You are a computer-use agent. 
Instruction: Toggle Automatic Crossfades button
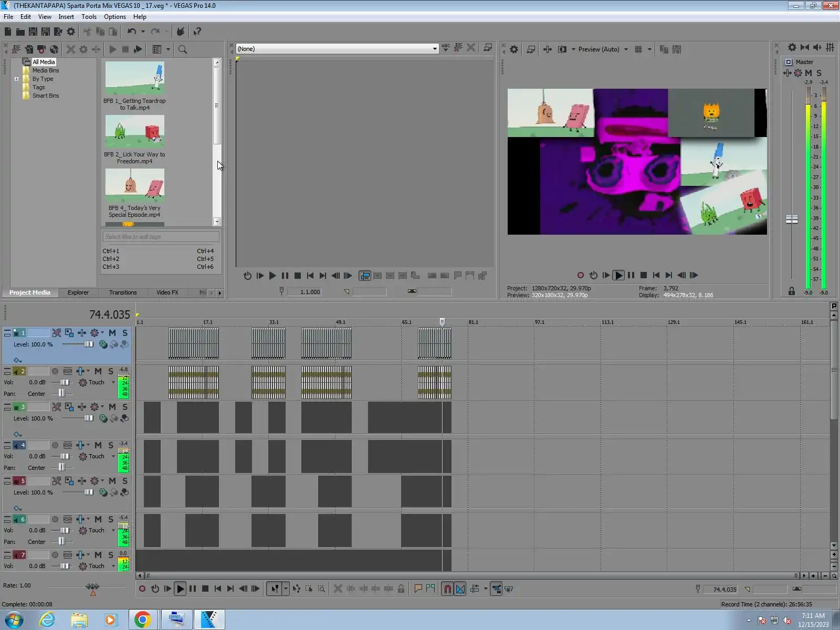tap(460, 589)
